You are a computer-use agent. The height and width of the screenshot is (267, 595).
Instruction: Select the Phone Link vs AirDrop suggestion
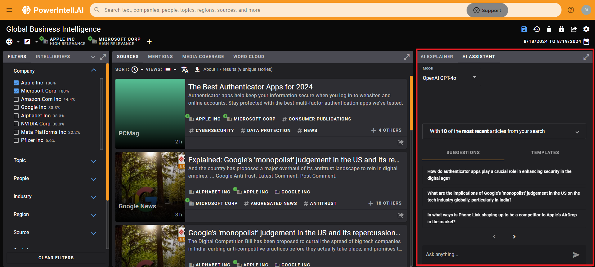coord(504,218)
